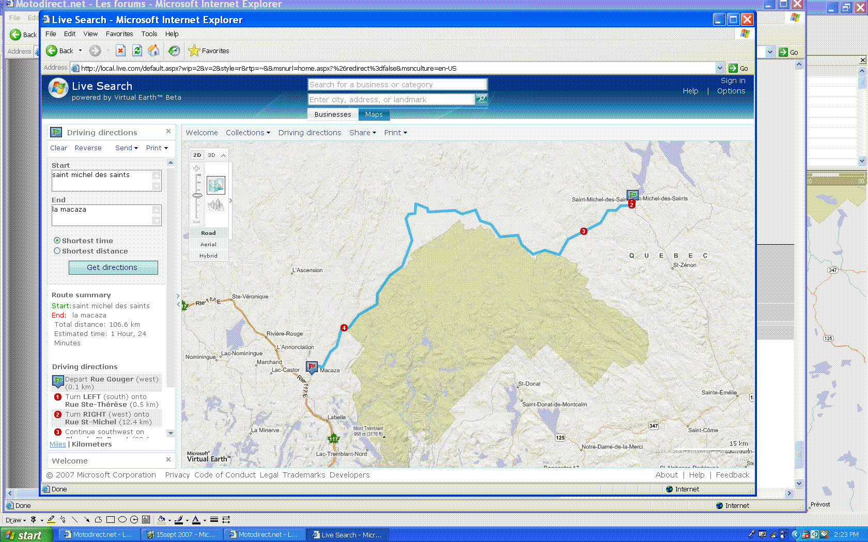Click the Reverse link
Screen dimensions: 868x542
(88, 148)
